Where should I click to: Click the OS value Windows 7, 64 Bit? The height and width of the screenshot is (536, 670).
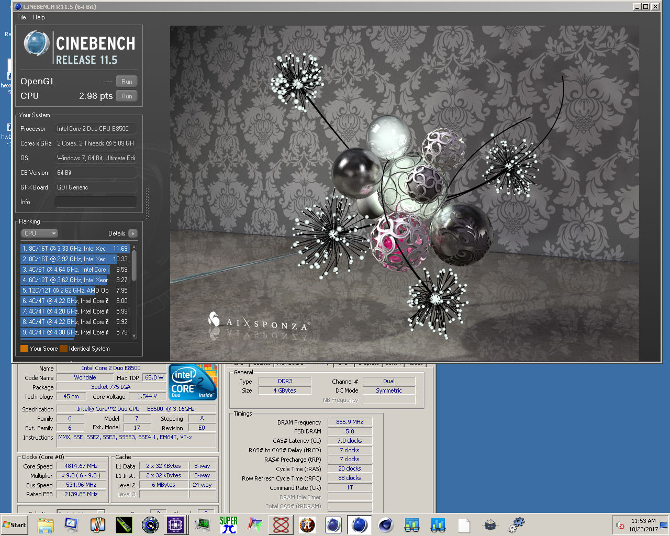(x=96, y=158)
